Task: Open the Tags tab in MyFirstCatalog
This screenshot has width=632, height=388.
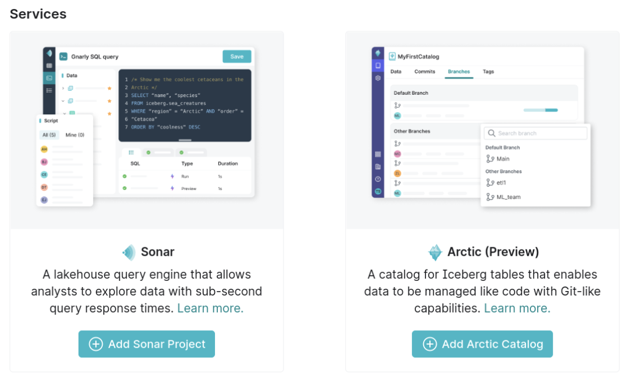Action: tap(488, 72)
